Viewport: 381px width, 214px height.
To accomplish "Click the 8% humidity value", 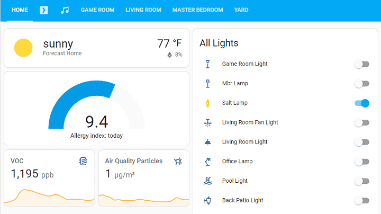I will pyautogui.click(x=179, y=55).
